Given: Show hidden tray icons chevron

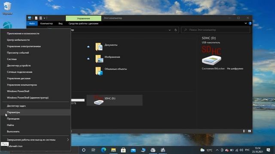Looking at the screenshot, I should coord(217,150).
